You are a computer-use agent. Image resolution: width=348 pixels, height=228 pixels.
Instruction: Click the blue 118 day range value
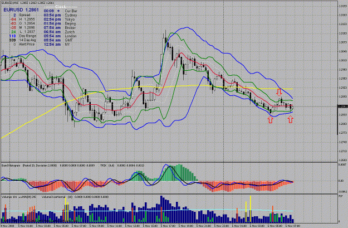tap(13, 36)
